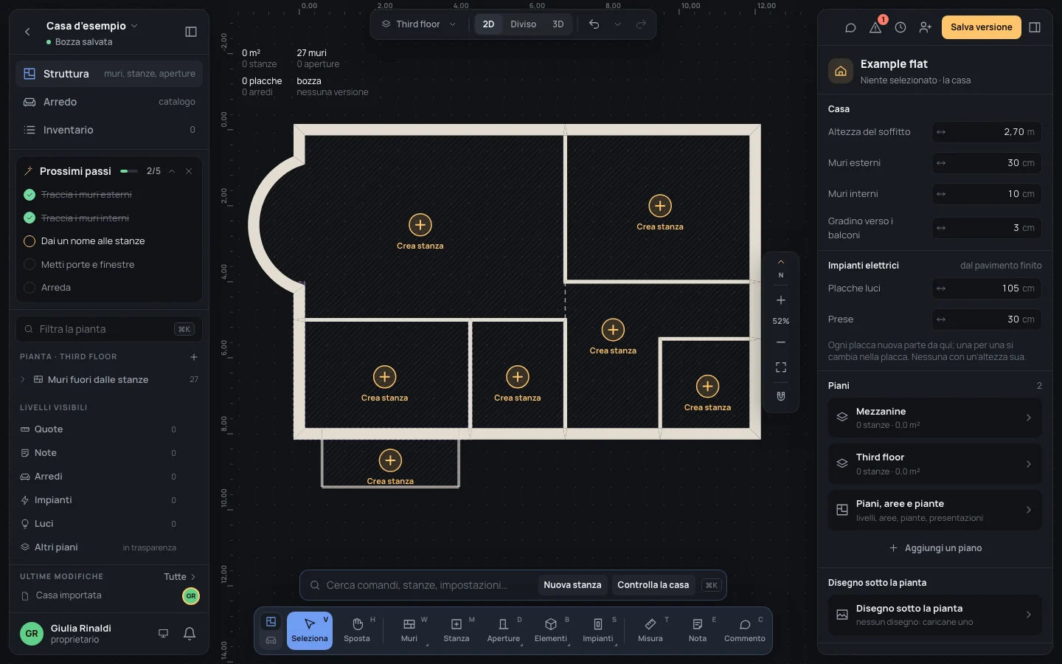Toggle the magnet snap icon

coord(781,396)
